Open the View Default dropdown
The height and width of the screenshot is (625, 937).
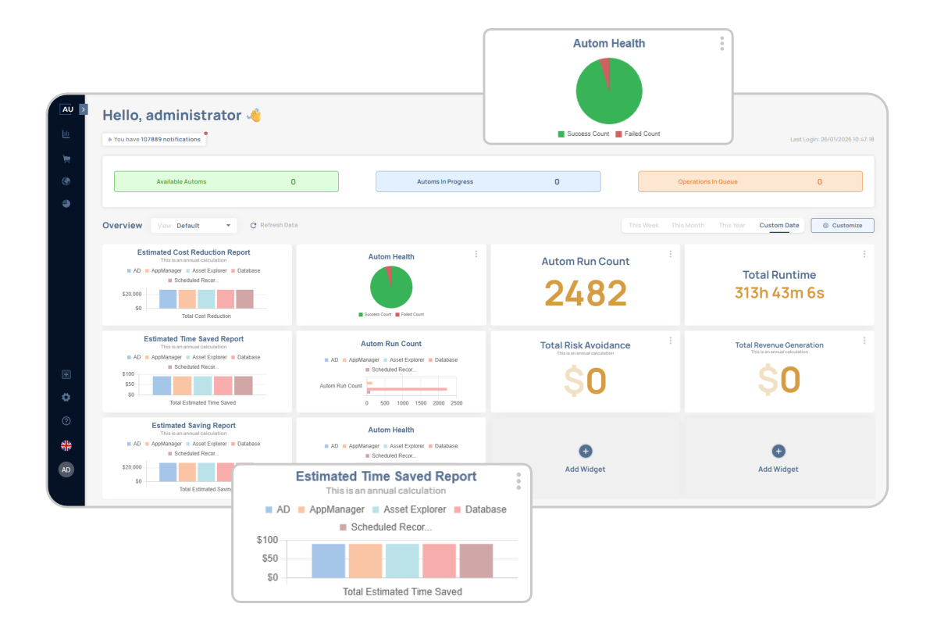click(x=194, y=226)
